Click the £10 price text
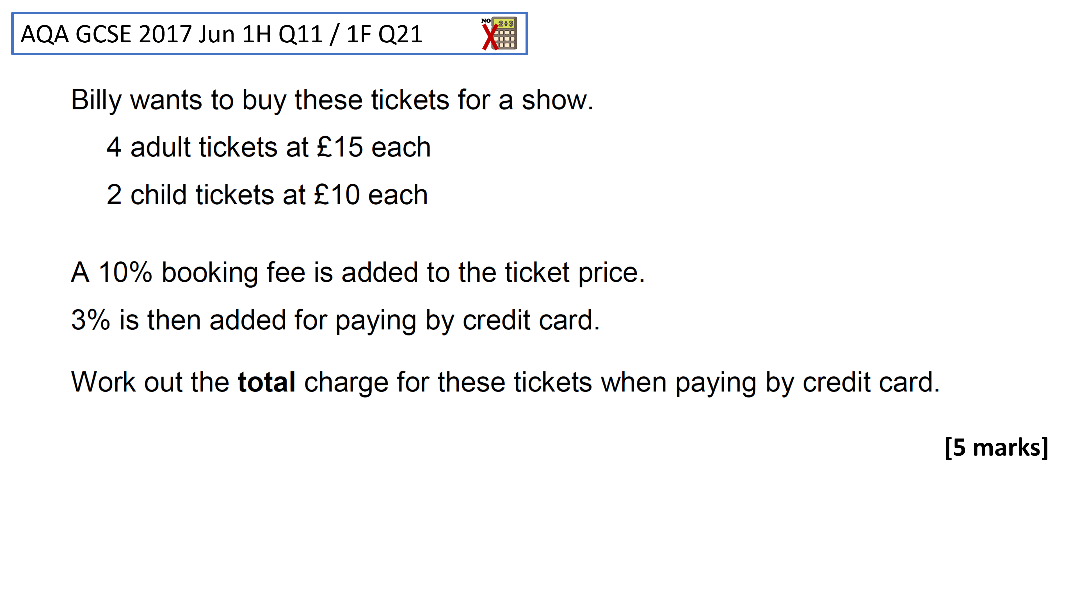The height and width of the screenshot is (606, 1078). click(x=337, y=195)
